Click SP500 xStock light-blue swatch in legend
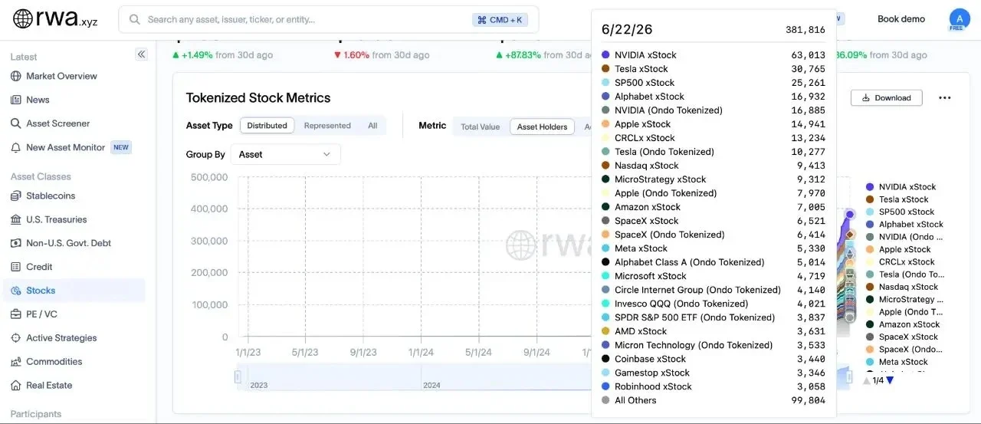981x424 pixels. tap(870, 212)
